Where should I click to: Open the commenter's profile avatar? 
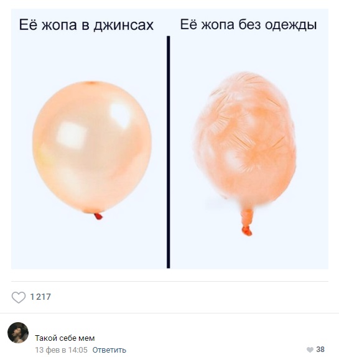click(x=18, y=332)
